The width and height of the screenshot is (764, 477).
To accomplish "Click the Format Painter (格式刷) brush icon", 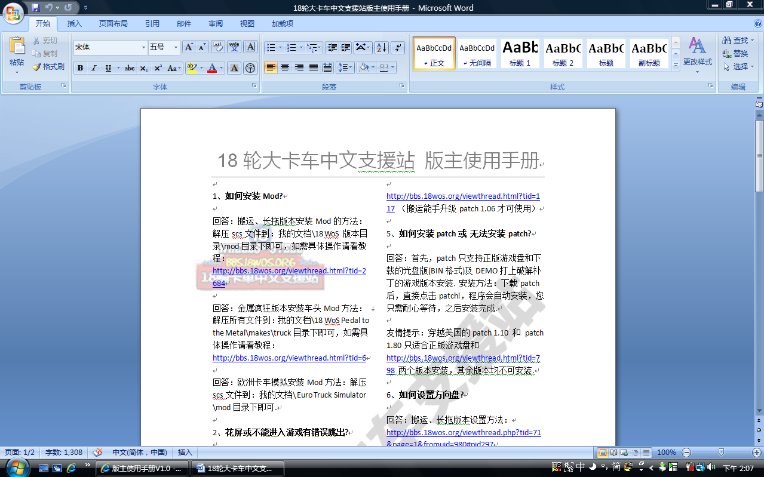I will coord(37,67).
